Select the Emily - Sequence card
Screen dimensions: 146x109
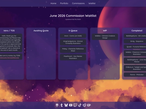click(135, 41)
